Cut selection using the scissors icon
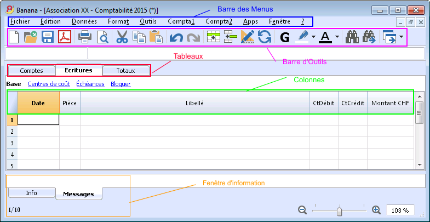The height and width of the screenshot is (222, 430). [122, 37]
